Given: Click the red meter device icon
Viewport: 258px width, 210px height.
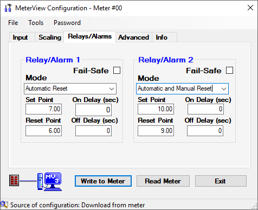Looking at the screenshot, I should pyautogui.click(x=14, y=180).
